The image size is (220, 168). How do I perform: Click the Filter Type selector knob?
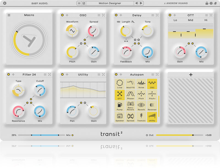pos(18,90)
